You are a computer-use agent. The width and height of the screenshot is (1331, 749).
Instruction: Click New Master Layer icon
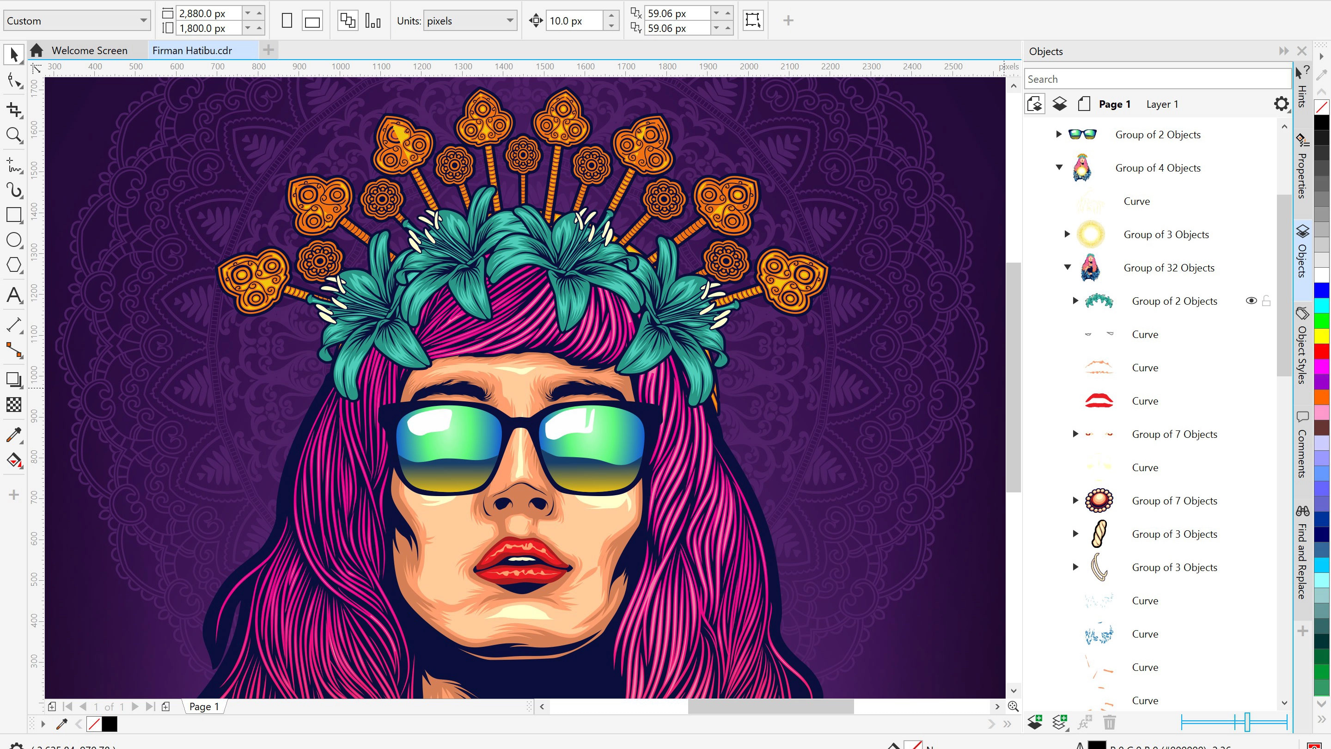1060,722
